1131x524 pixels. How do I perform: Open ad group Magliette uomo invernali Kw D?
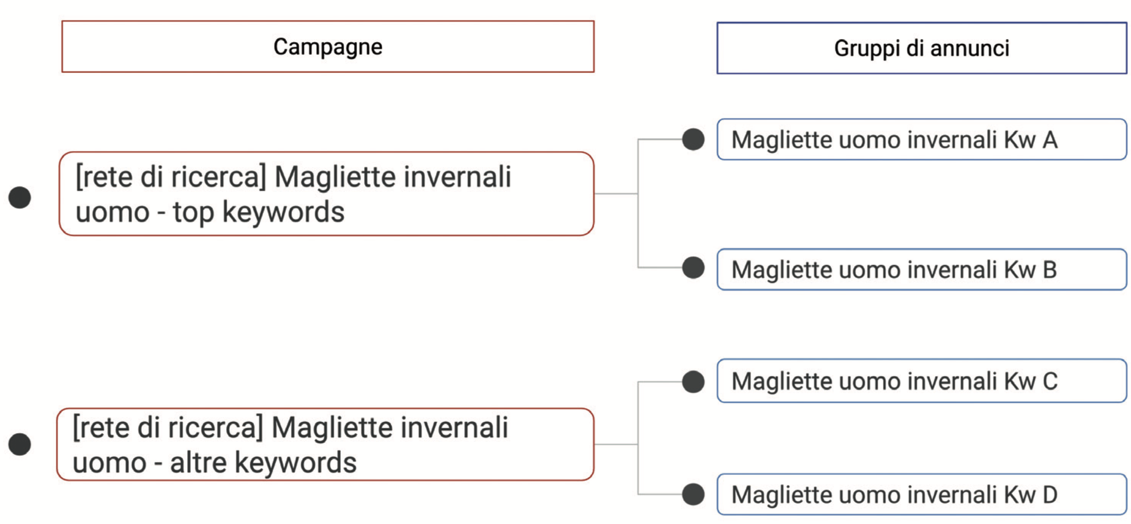point(922,494)
